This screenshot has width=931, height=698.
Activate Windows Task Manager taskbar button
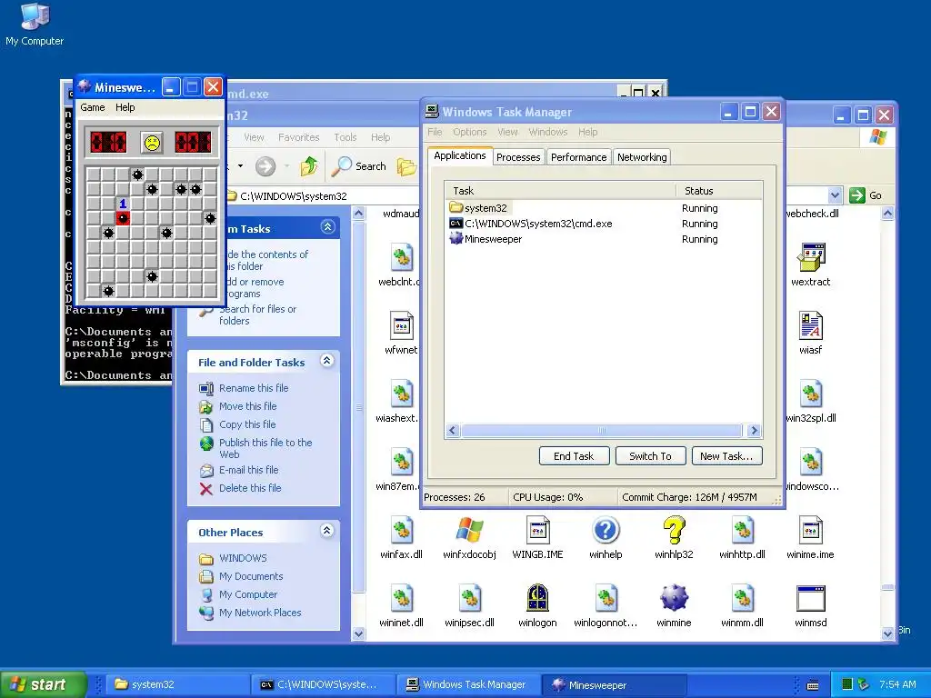pyautogui.click(x=467, y=684)
